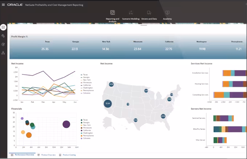Switch to the Product Overview tab
This screenshot has width=247, height=159.
click(48, 155)
